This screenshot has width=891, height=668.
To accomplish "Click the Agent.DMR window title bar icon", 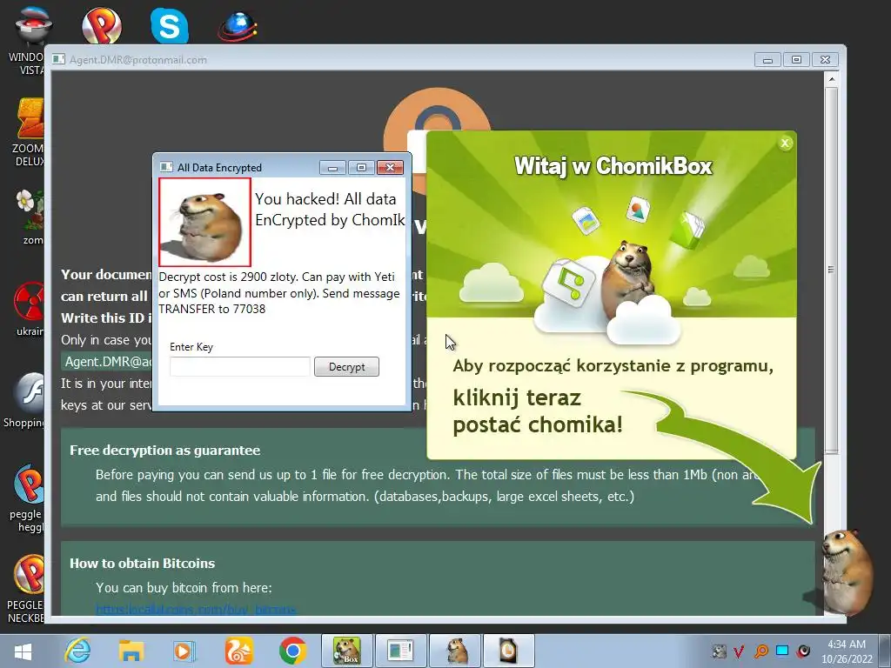I will [x=58, y=59].
